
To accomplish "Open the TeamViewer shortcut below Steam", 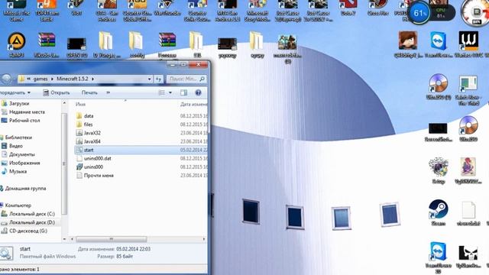I will coord(438,257).
